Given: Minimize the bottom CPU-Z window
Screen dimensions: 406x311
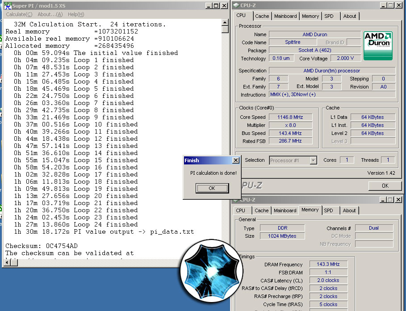Looking at the screenshot, I should click(383, 200).
